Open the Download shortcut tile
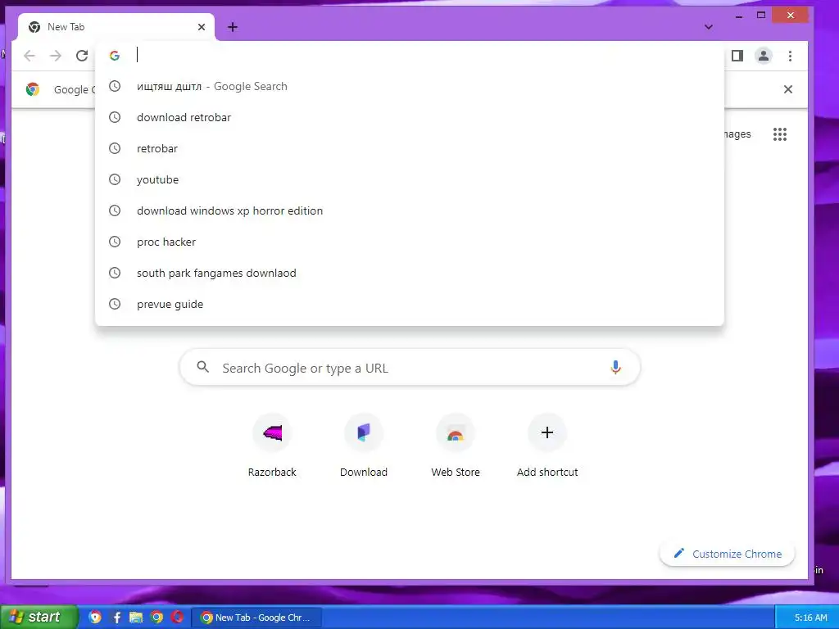 tap(364, 446)
